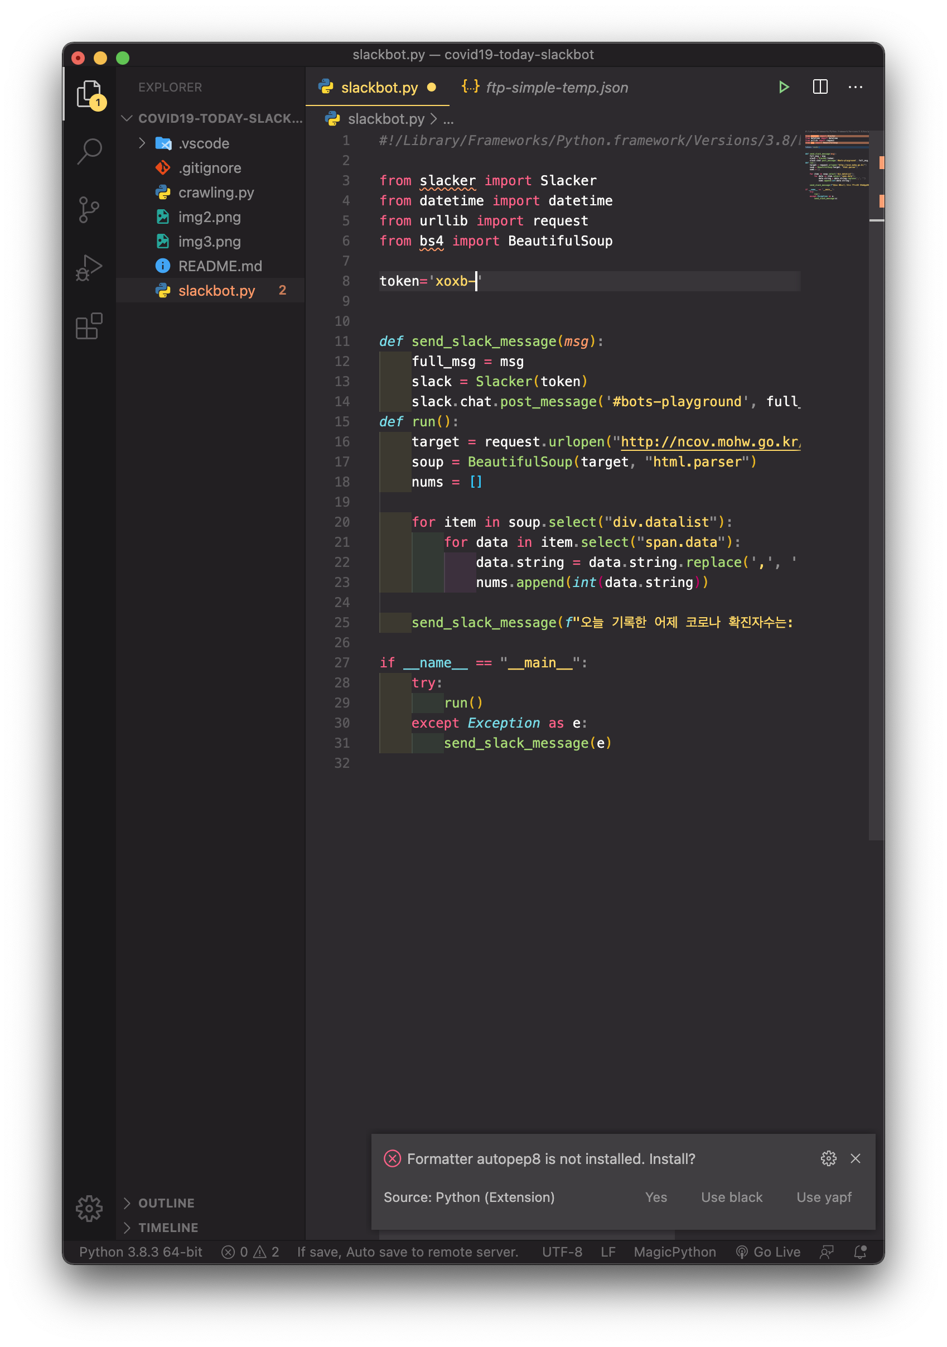Click the image icon of img3.png
The width and height of the screenshot is (947, 1347).
162,241
